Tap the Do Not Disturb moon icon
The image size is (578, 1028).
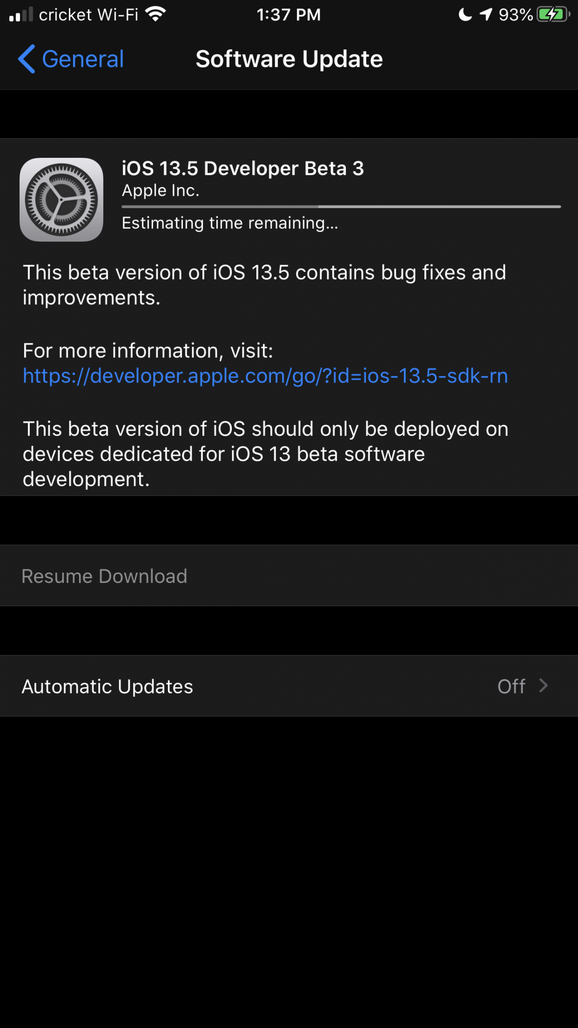(465, 14)
